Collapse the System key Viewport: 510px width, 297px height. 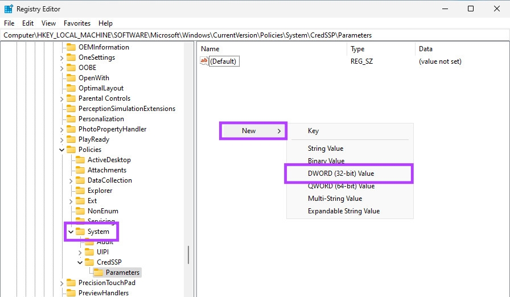coord(71,232)
